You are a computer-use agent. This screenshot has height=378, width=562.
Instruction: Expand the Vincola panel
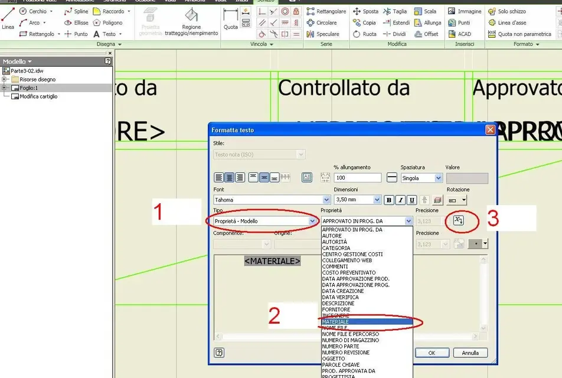tap(262, 44)
